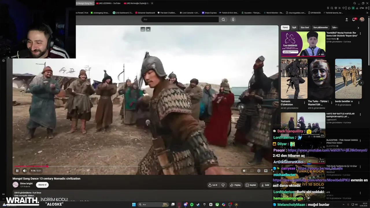This screenshot has width=370, height=208.
Task: Toggle autoplay switch in player controls
Action: [x=244, y=171]
